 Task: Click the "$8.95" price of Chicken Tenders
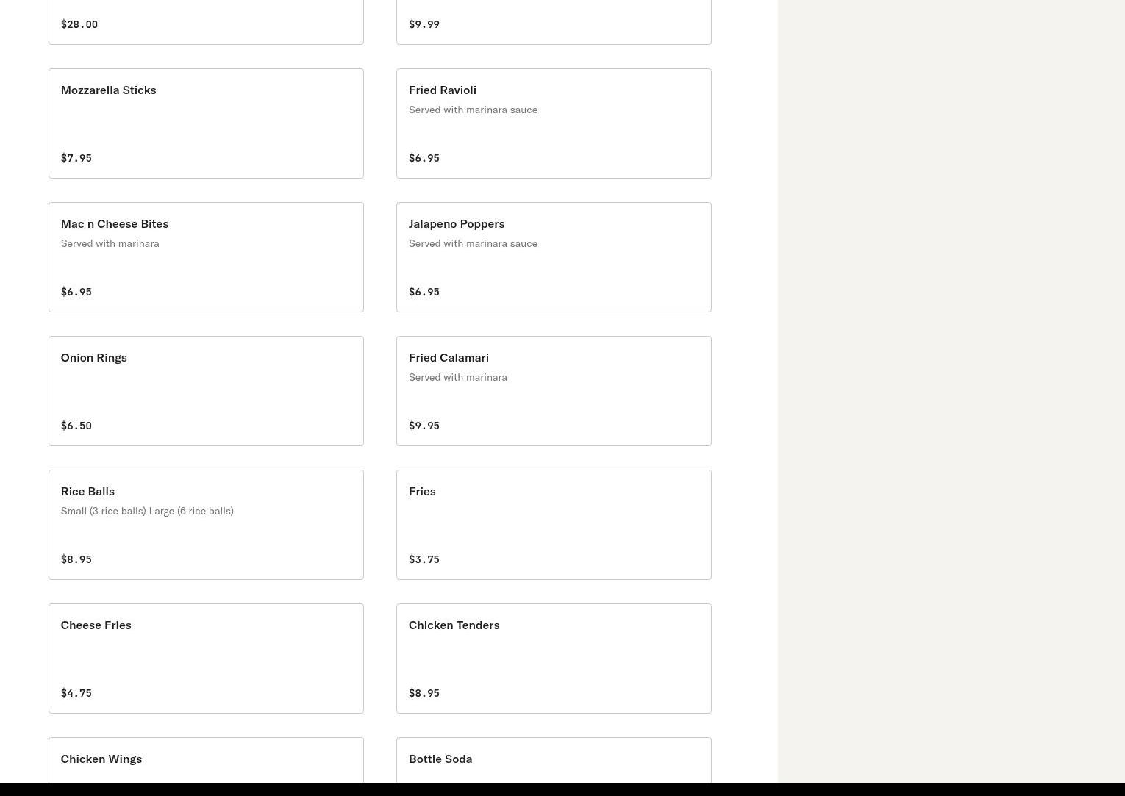point(424,693)
